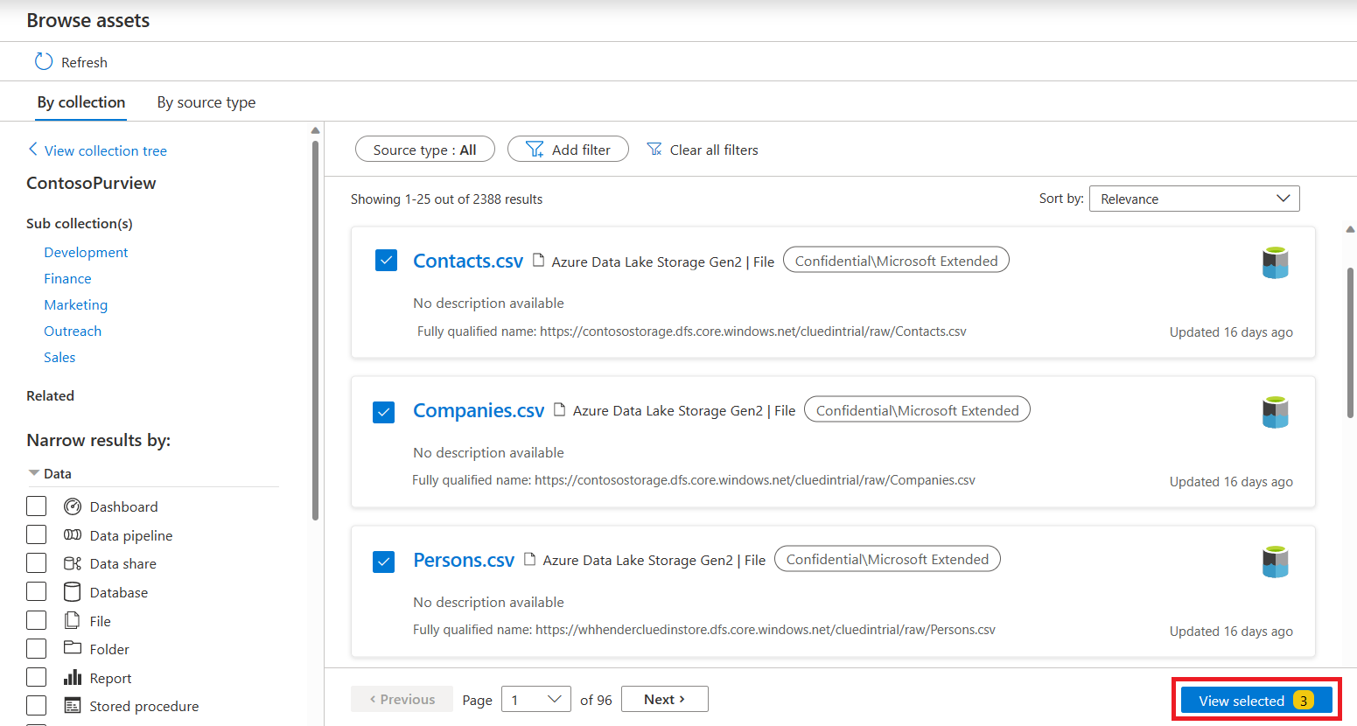
Task: Open the Source type : All filter
Action: click(x=425, y=150)
